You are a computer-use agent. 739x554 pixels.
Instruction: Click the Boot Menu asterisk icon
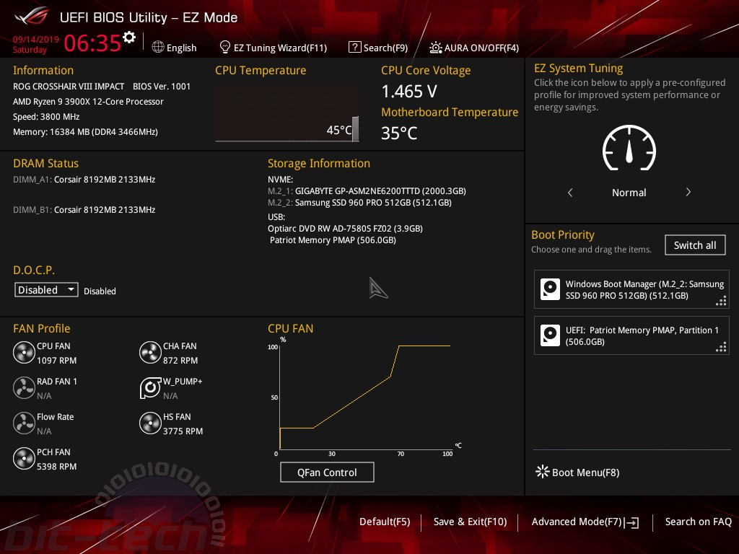(x=543, y=472)
